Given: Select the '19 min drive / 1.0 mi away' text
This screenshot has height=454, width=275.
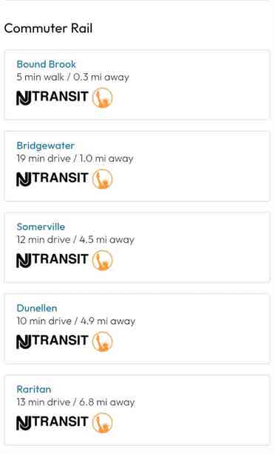Looking at the screenshot, I should [x=75, y=159].
